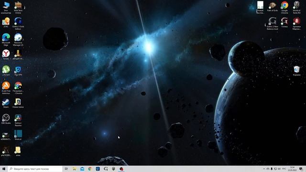Select the new text document icon at top right

coord(260,8)
